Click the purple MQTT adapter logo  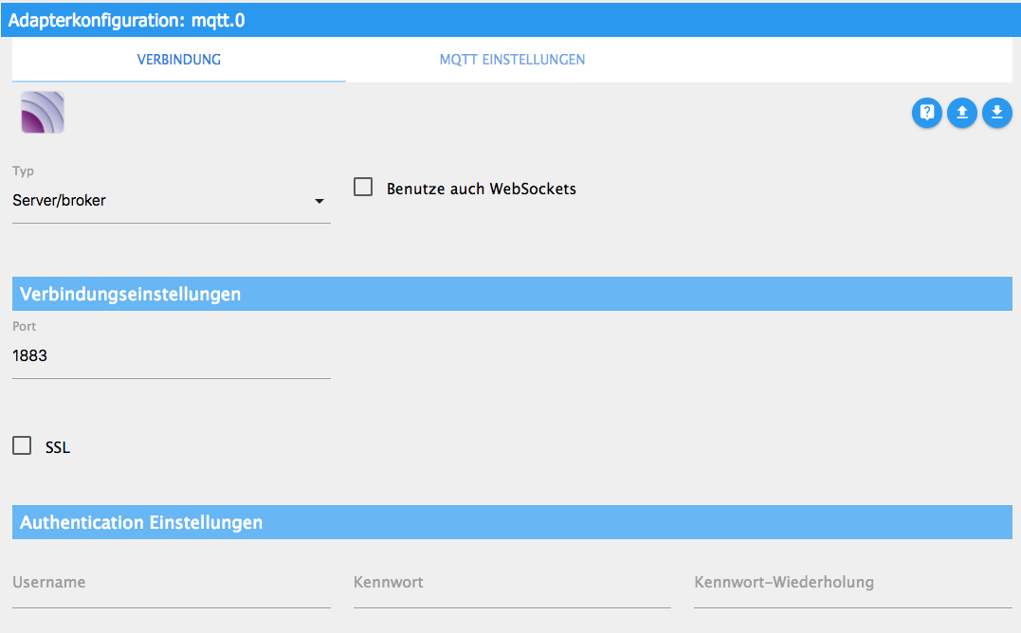[x=43, y=113]
